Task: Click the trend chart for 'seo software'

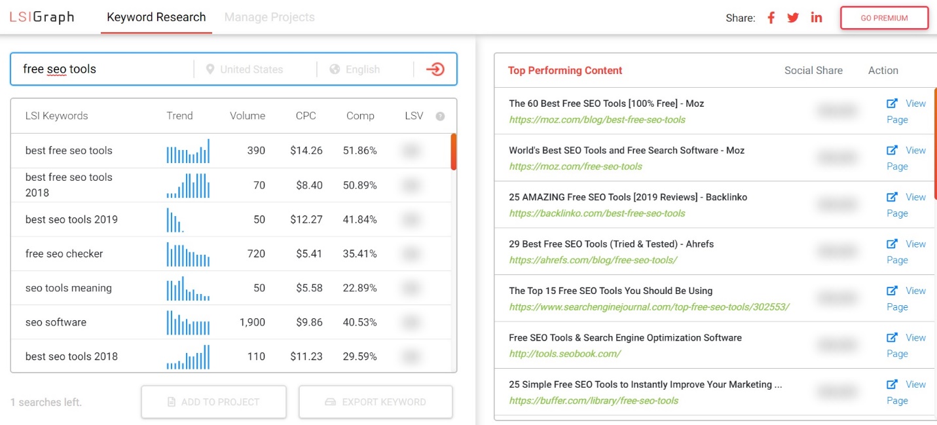Action: 188,323
